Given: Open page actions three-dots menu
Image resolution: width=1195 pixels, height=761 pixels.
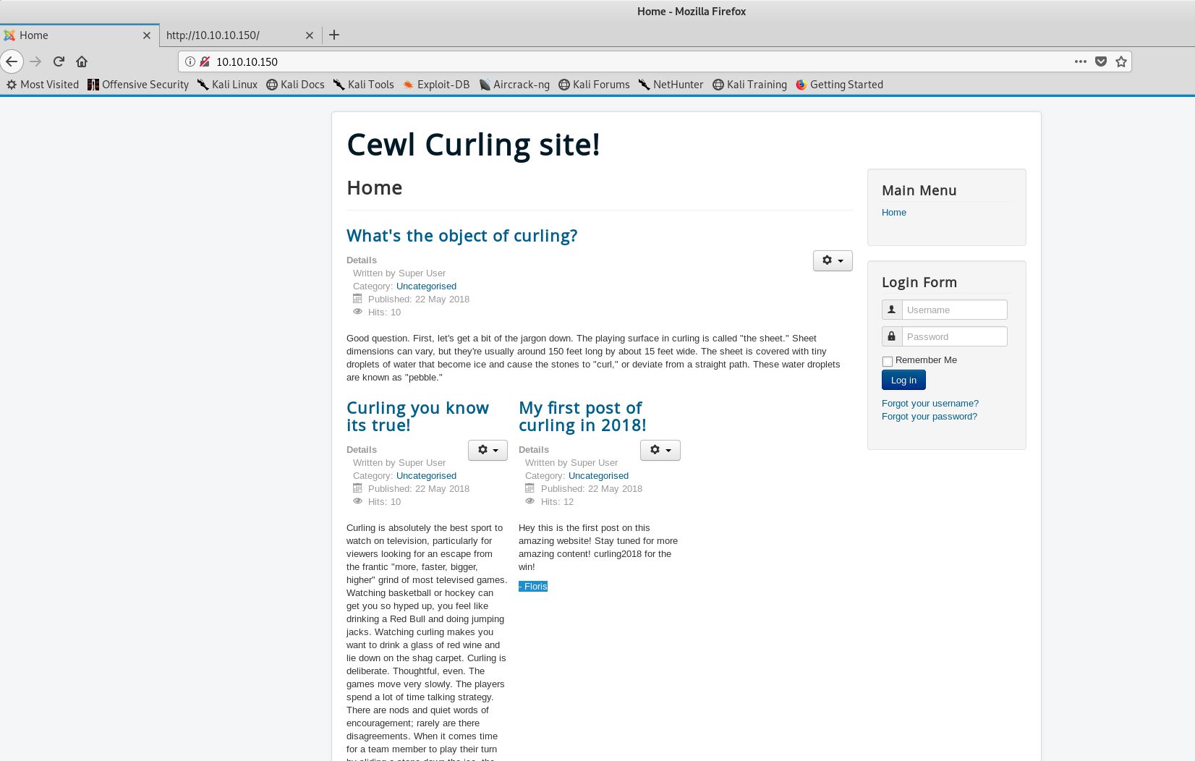Looking at the screenshot, I should click(1081, 61).
